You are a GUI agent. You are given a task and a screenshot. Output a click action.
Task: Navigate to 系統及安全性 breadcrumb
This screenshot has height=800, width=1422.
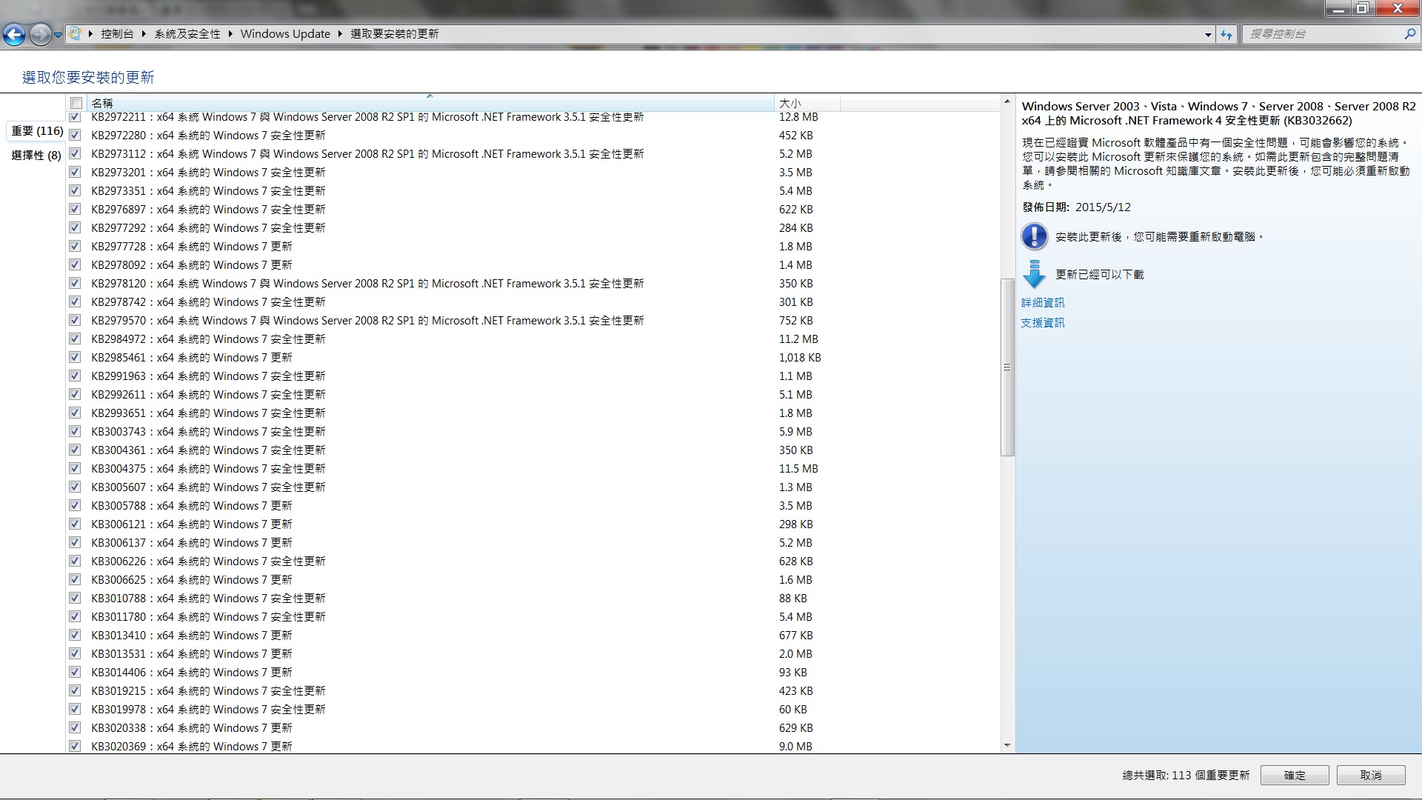click(187, 34)
